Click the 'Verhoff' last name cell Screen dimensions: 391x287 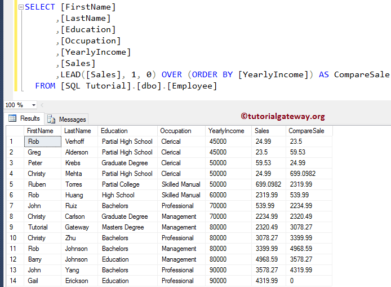pos(79,142)
